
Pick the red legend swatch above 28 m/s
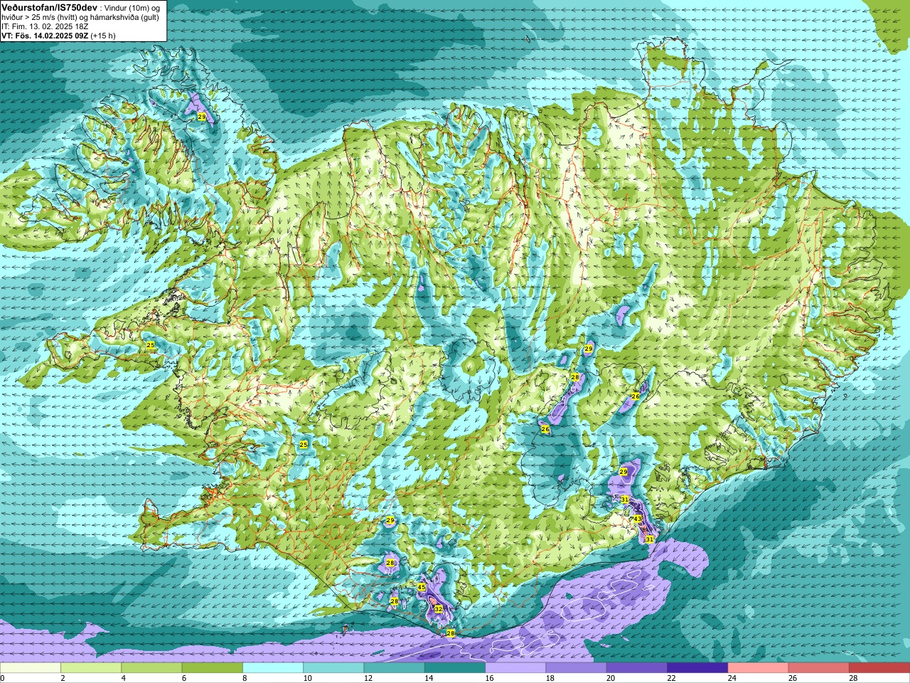(879, 668)
